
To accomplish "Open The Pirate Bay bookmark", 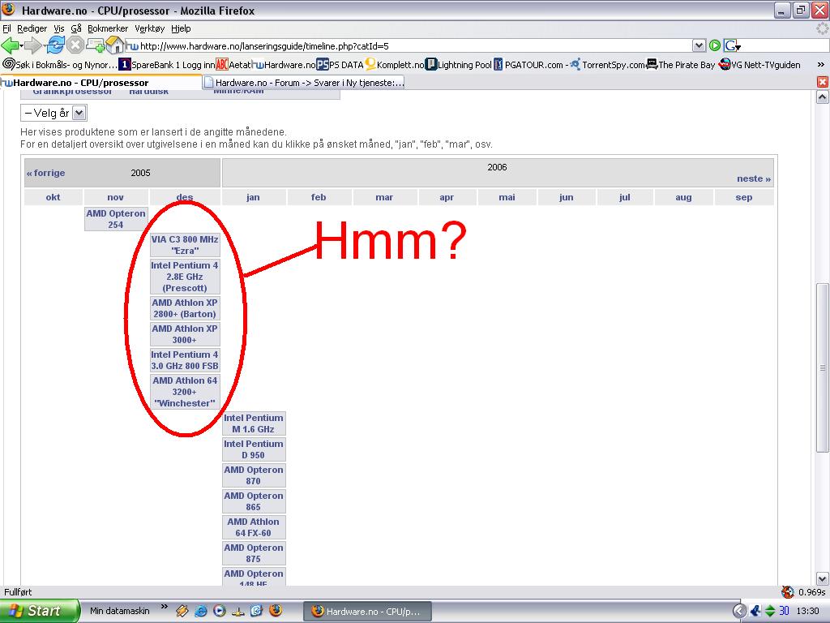I will click(x=681, y=65).
